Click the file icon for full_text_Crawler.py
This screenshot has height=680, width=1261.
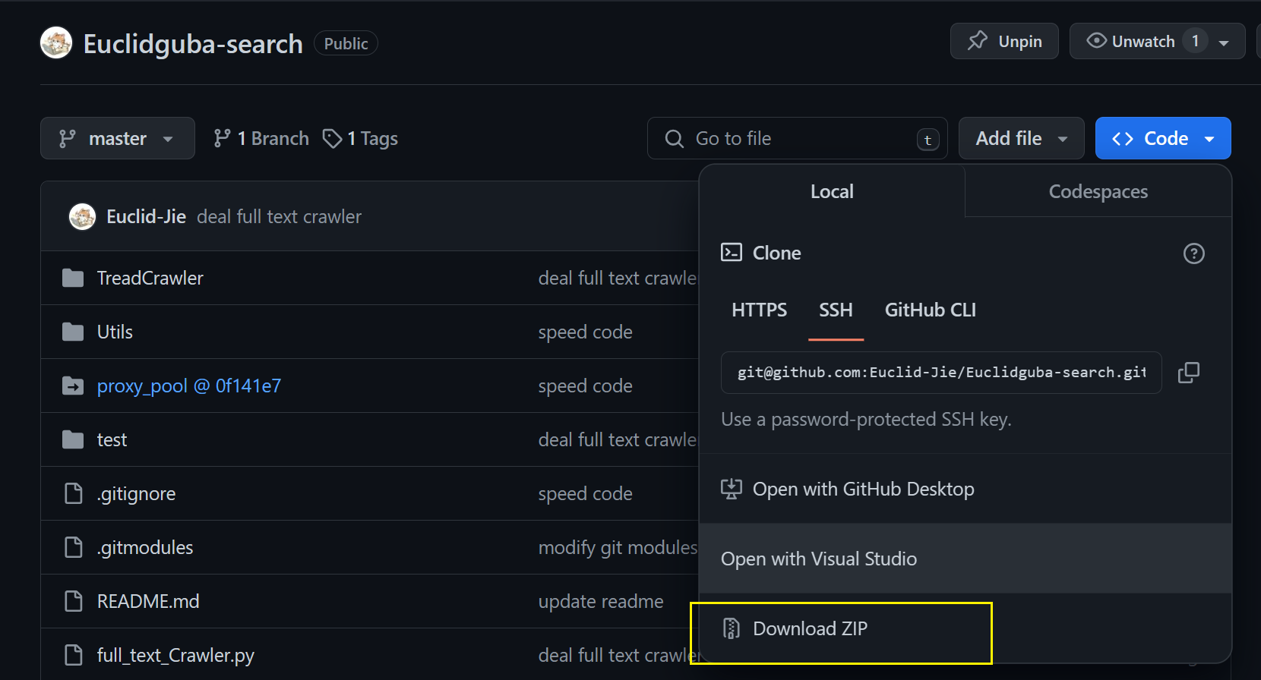(x=73, y=655)
